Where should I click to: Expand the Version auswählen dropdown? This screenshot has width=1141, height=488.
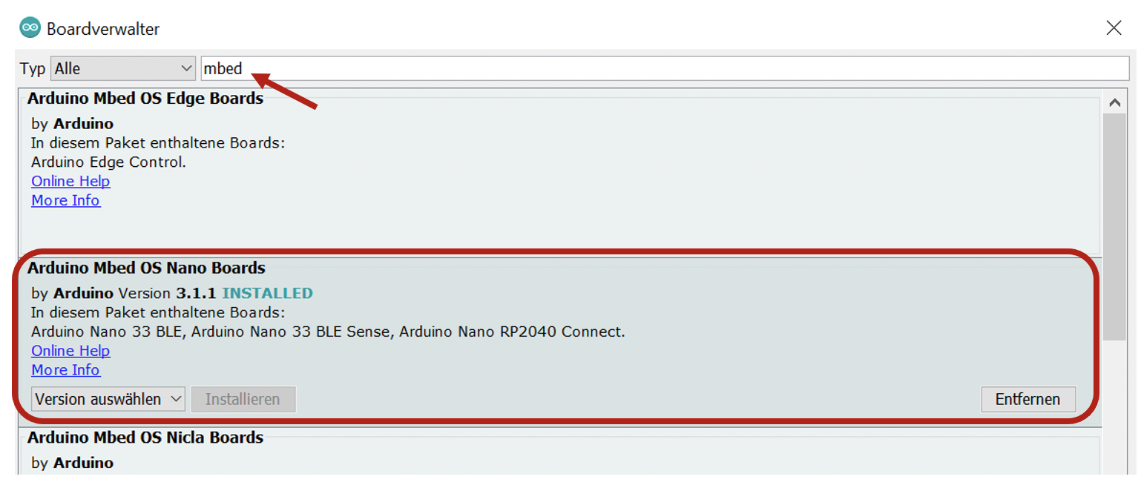pyautogui.click(x=108, y=399)
